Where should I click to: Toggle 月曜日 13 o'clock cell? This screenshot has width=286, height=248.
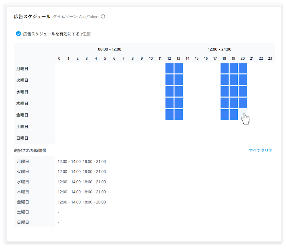point(178,68)
